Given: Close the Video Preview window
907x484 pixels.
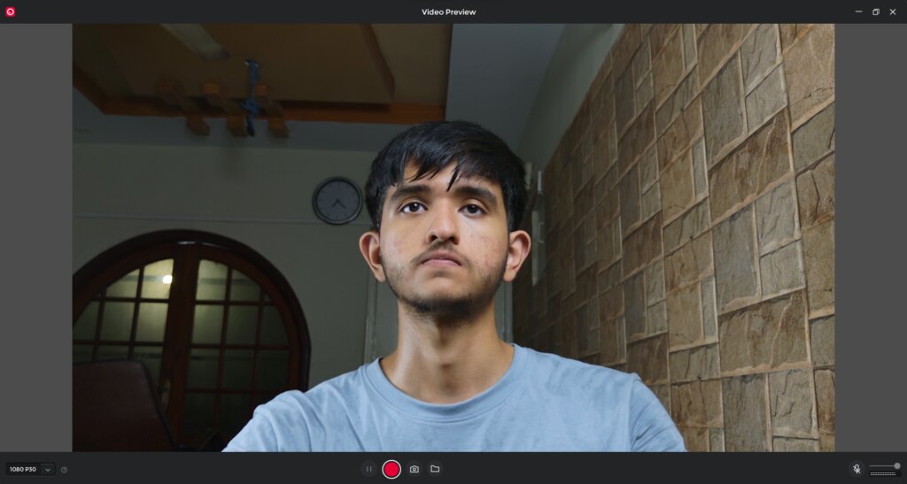Looking at the screenshot, I should click(x=893, y=12).
